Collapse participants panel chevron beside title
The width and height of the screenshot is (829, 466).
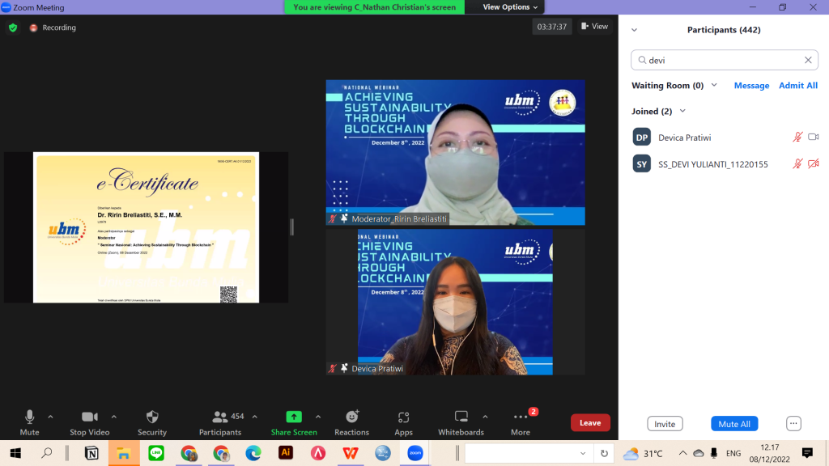click(635, 30)
